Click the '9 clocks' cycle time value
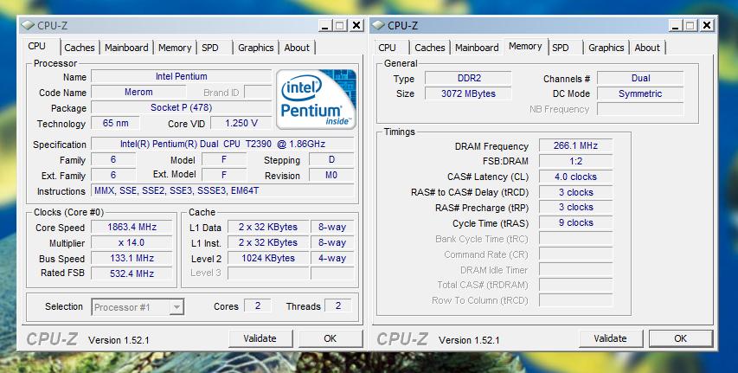The height and width of the screenshot is (373, 738). tap(575, 222)
